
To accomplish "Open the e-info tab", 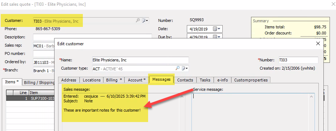I will [222, 80].
